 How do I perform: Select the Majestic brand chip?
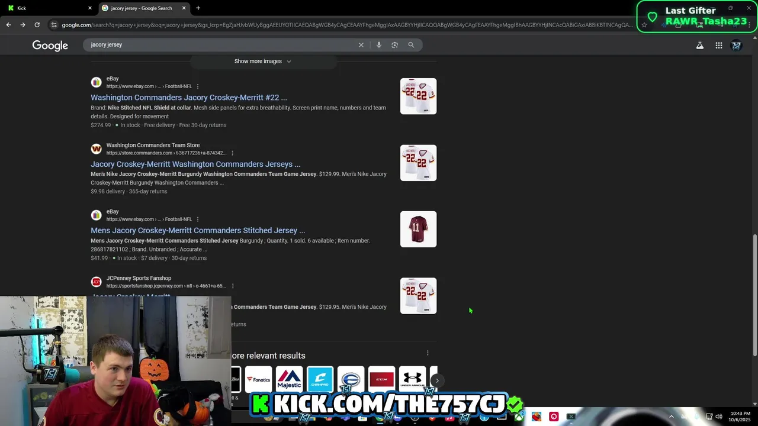[x=289, y=380]
